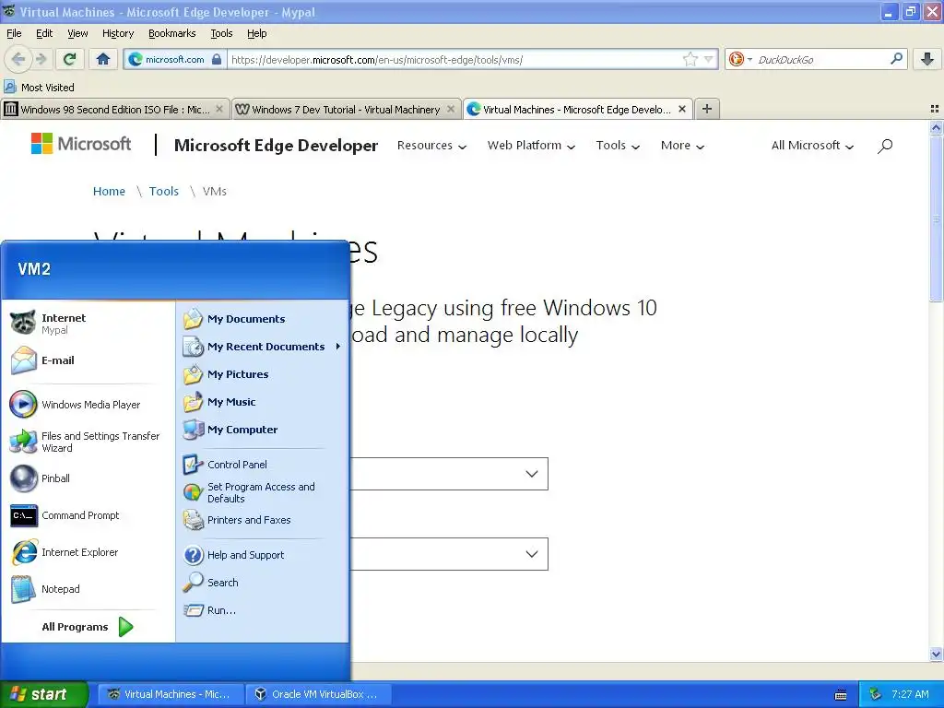Expand the Web Platform dropdown
This screenshot has width=944, height=708.
531,146
